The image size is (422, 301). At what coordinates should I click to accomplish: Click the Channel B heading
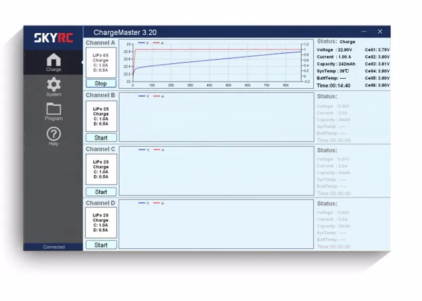100,95
